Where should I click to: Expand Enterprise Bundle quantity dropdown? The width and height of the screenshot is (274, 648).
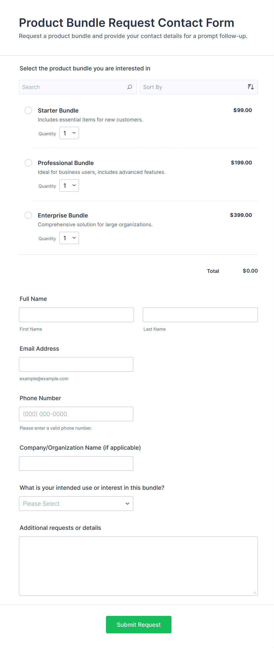tap(69, 238)
